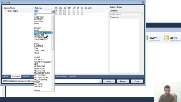
Task: Click the Close button
Action: pos(137,81)
